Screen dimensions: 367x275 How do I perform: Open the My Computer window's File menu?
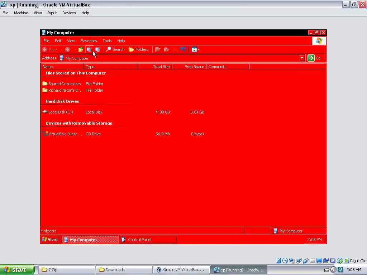point(46,41)
